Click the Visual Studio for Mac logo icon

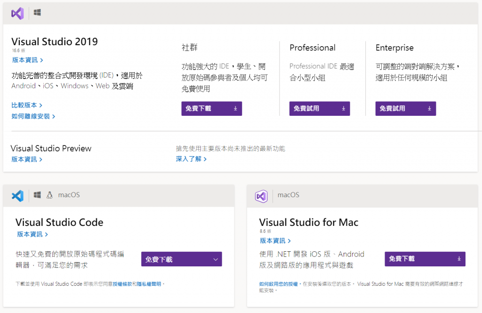click(261, 196)
